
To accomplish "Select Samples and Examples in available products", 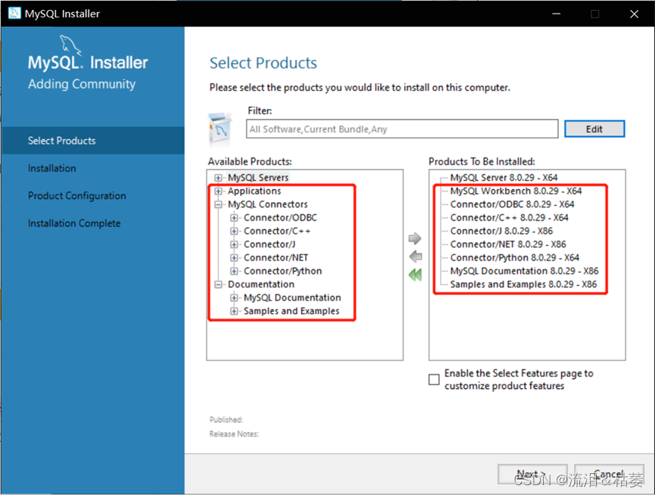I will coord(292,311).
